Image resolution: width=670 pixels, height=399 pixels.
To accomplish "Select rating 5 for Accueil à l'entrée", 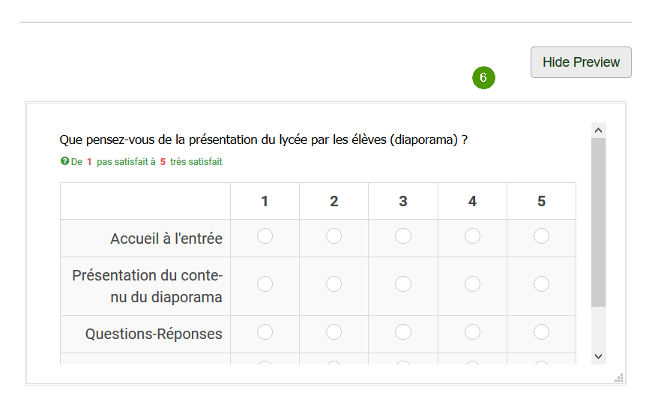I will click(541, 236).
